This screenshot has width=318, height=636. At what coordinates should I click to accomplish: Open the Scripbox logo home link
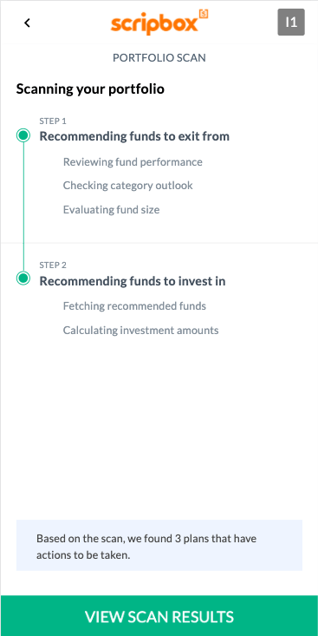click(x=159, y=23)
